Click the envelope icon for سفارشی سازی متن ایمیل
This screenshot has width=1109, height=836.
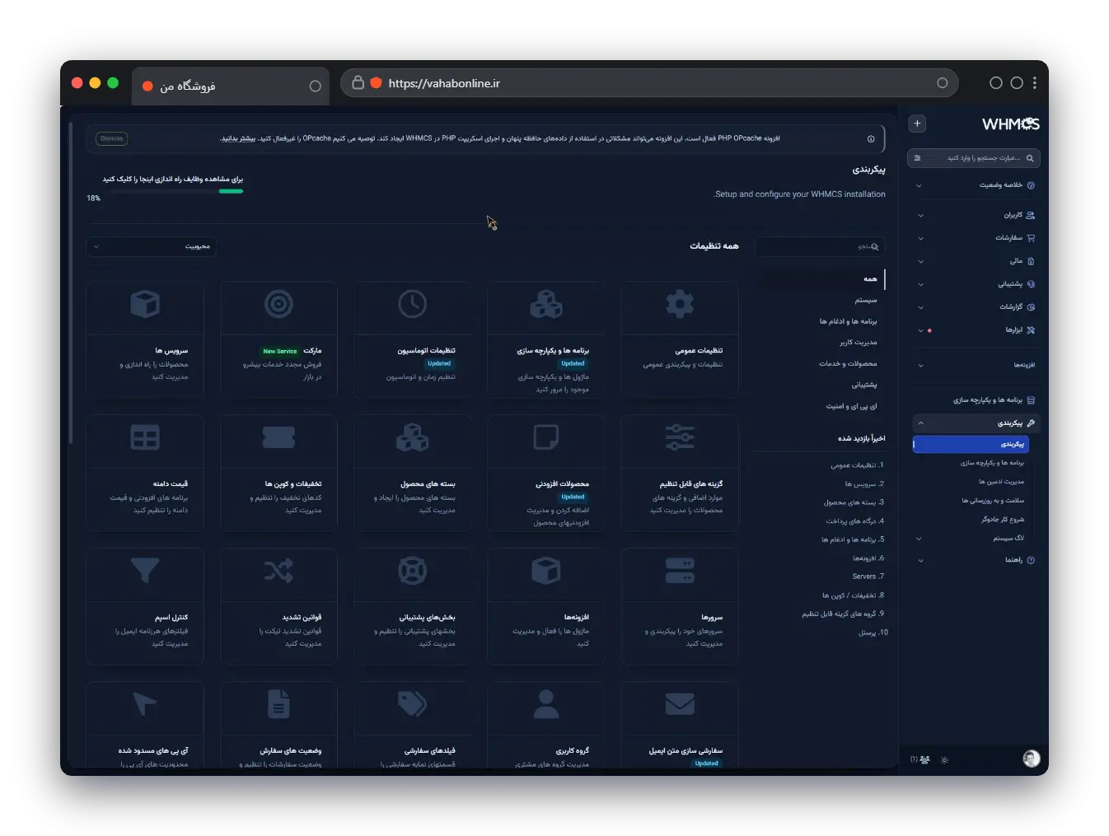680,703
